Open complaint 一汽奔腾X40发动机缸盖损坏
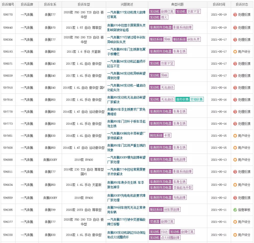 point(126,64)
